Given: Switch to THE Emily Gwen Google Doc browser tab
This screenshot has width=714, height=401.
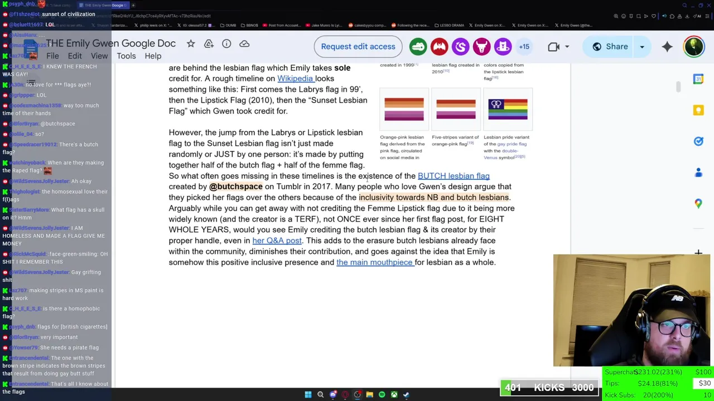Looking at the screenshot, I should click(x=103, y=5).
